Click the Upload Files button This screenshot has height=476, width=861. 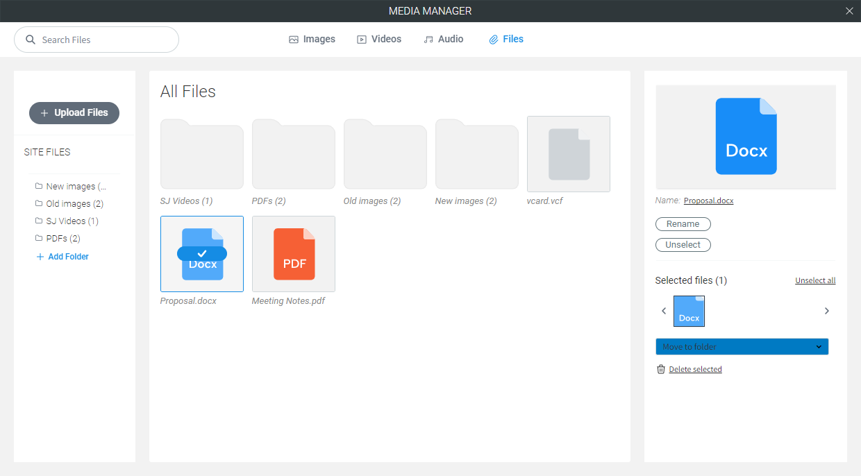[x=74, y=112]
